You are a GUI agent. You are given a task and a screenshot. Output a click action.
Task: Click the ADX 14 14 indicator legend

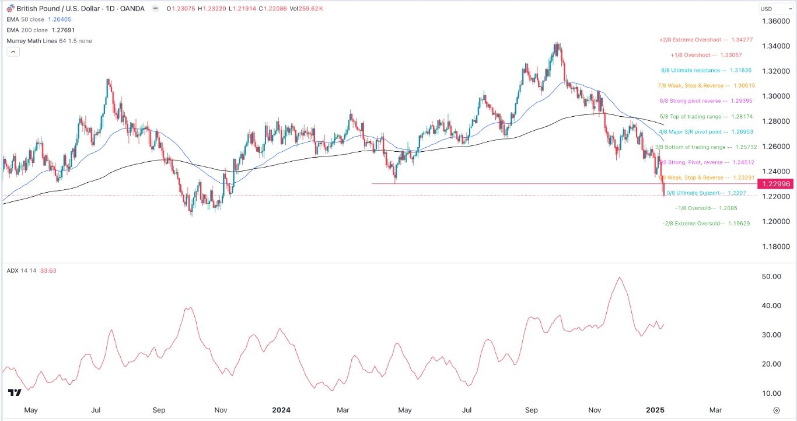point(20,270)
